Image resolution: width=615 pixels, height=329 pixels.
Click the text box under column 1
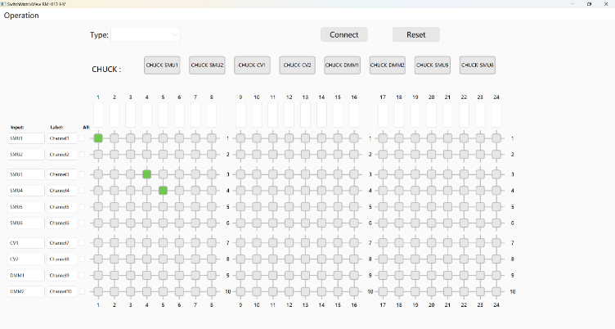pyautogui.click(x=98, y=115)
